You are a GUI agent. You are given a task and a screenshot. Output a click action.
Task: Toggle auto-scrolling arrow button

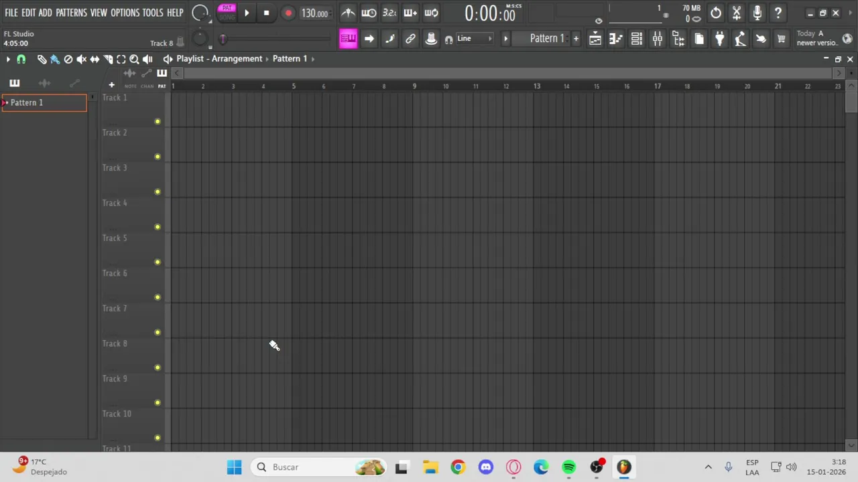tap(369, 39)
